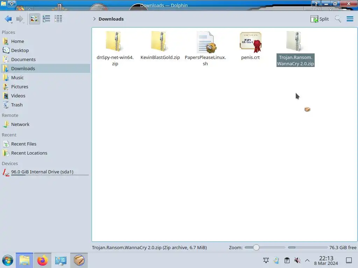Screen dimensions: 358x268
Task: Click the 76.3 GiB free label
Action: click(343, 248)
